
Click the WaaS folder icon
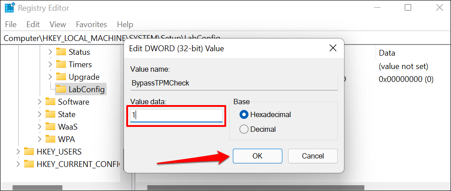point(50,127)
